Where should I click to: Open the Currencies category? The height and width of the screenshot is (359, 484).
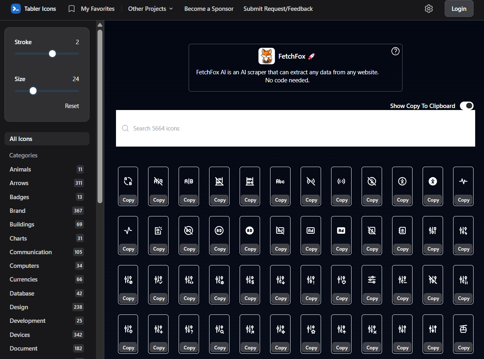click(47, 279)
